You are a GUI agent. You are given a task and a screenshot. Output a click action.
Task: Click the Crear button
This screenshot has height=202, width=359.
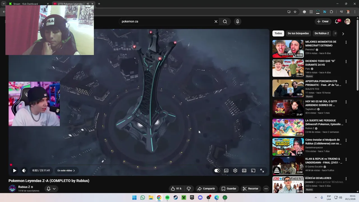coord(323,21)
